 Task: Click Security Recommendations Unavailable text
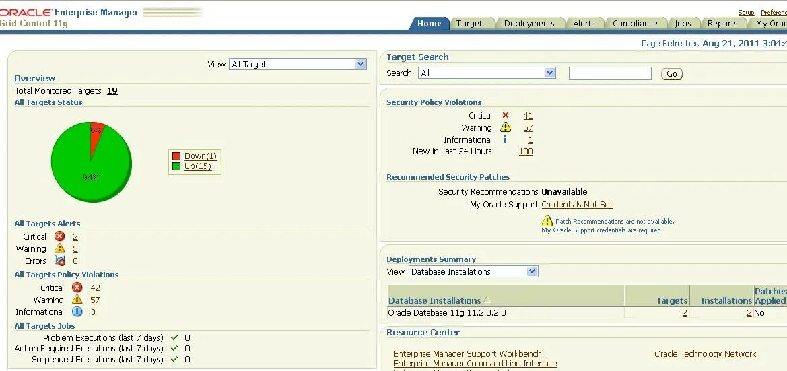[x=564, y=191]
